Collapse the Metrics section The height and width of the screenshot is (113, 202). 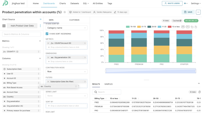[x=40, y=41]
